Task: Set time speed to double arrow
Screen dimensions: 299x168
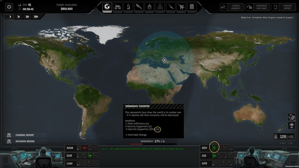Action: 19,17
